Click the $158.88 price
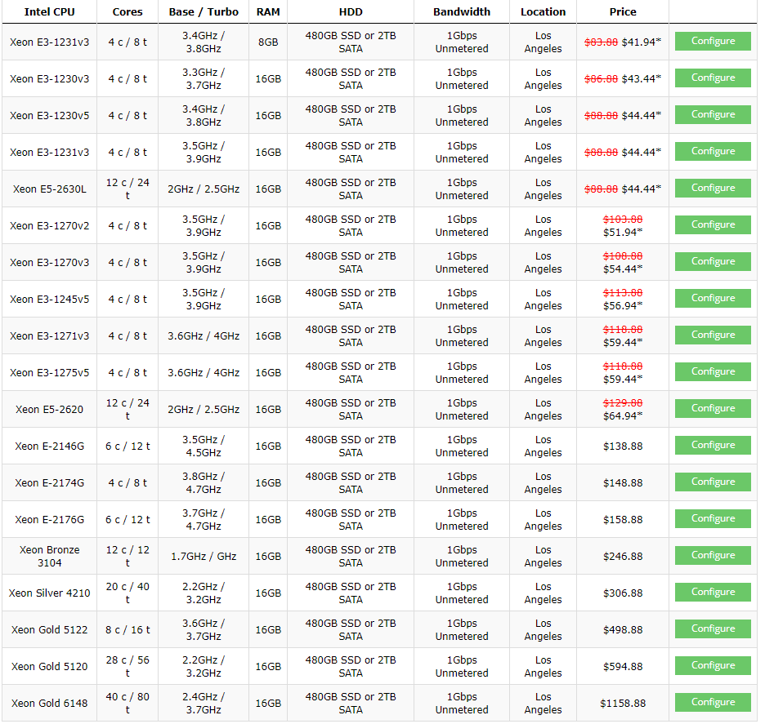This screenshot has width=765, height=724. pyautogui.click(x=623, y=520)
